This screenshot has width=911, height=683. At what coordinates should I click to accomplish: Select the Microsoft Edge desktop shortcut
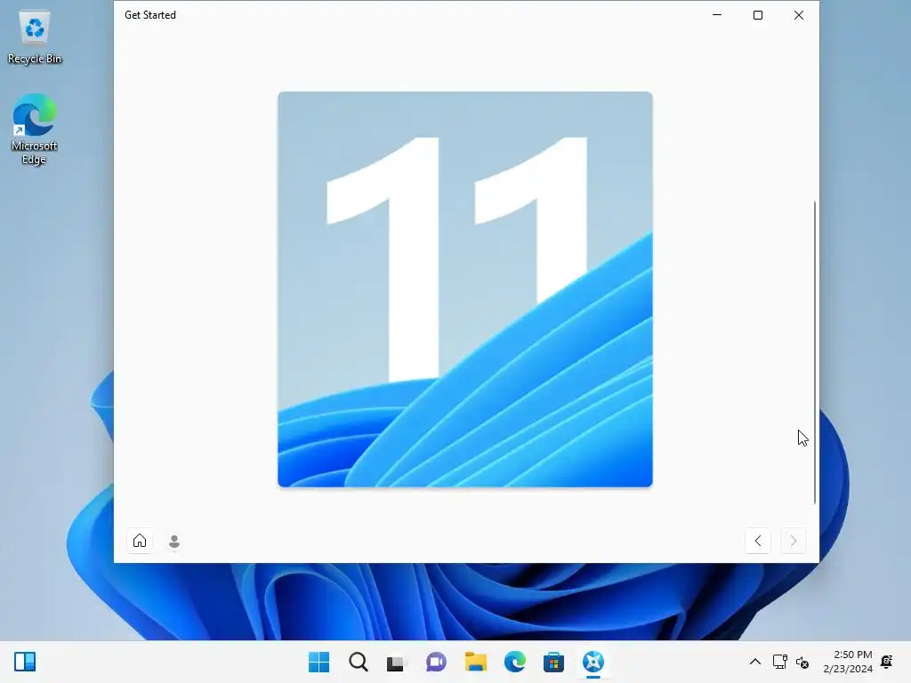pyautogui.click(x=35, y=129)
